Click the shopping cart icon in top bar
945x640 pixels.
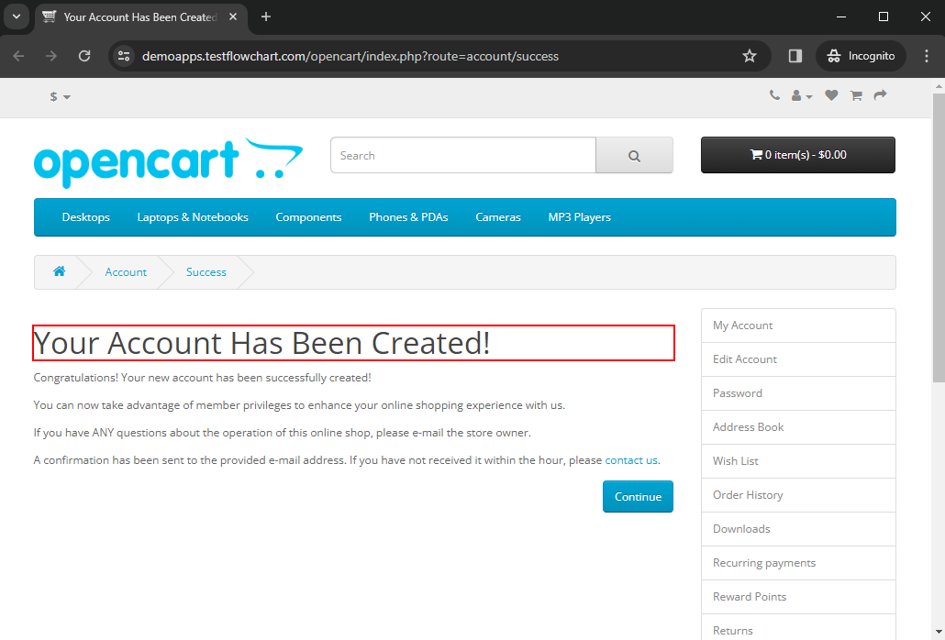tap(856, 95)
